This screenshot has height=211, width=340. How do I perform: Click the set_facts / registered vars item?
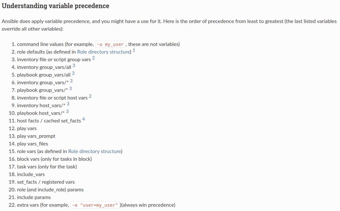tap(46, 182)
